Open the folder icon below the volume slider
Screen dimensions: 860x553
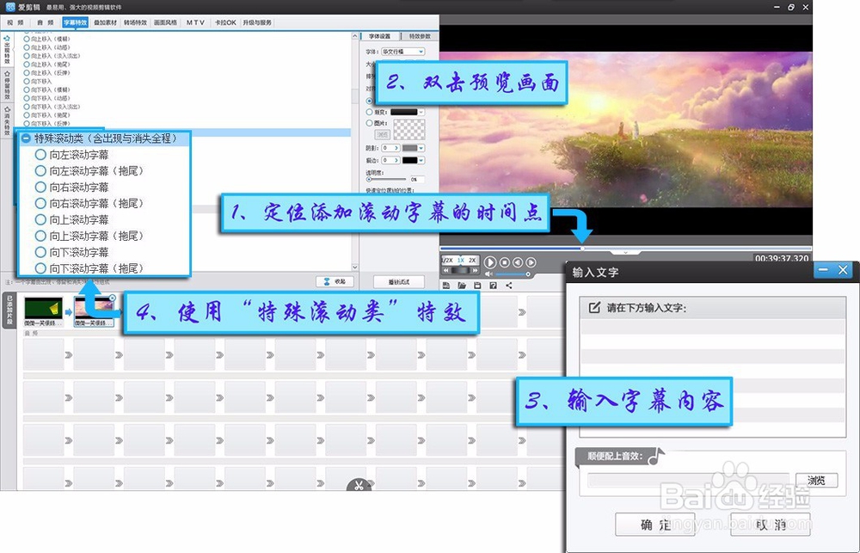point(462,285)
